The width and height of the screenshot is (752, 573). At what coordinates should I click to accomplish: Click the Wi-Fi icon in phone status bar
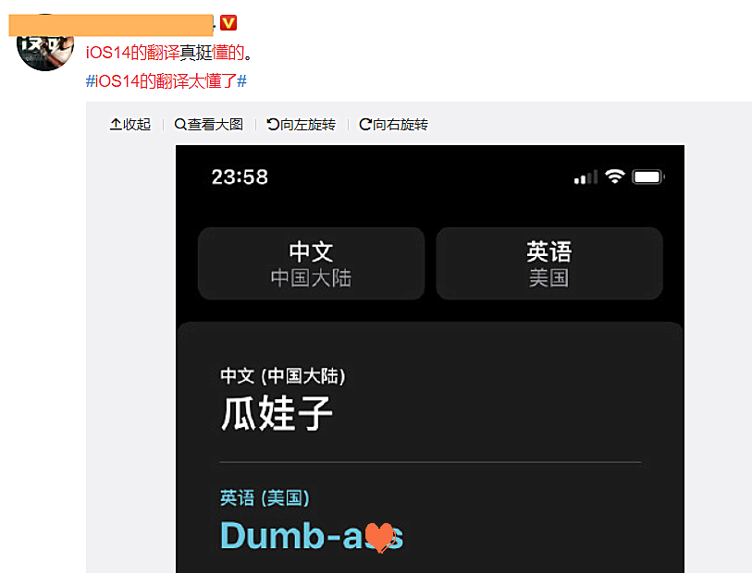614,177
